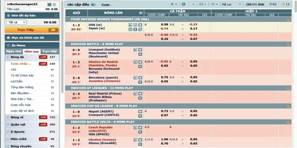This screenshot has height=148, width=297.
Task: Bet over 3.5 odds -0.33
Action: coord(193,24)
